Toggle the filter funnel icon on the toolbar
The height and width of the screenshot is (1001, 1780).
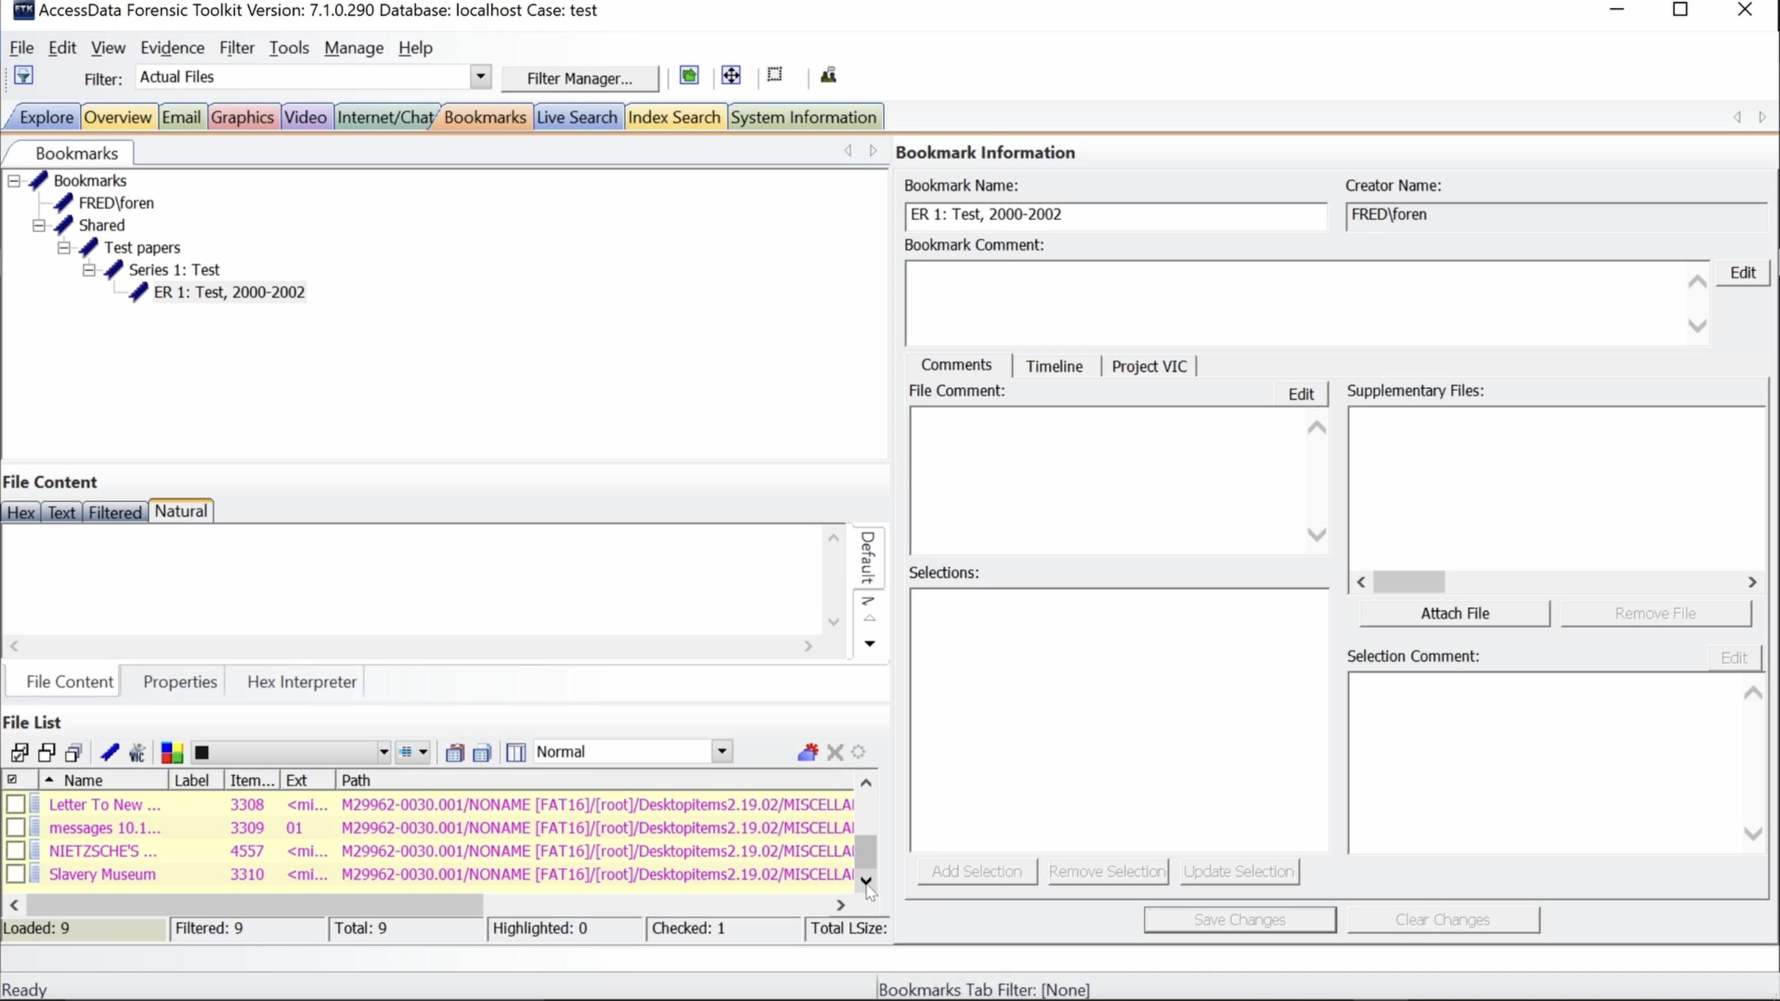click(x=24, y=75)
